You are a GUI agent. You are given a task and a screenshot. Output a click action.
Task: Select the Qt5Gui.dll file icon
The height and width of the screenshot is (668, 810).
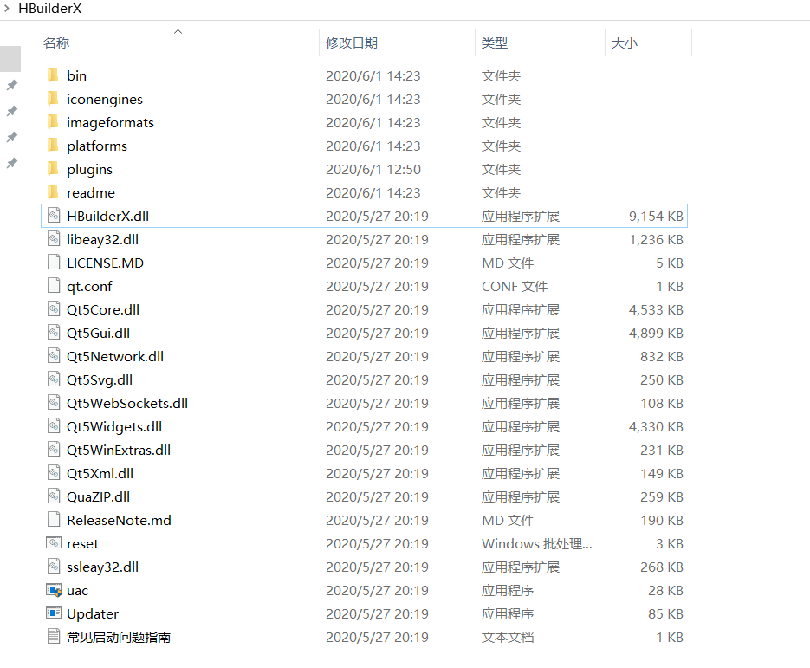[54, 332]
